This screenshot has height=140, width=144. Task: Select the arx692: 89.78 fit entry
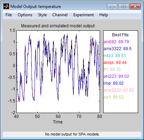tap(116, 42)
